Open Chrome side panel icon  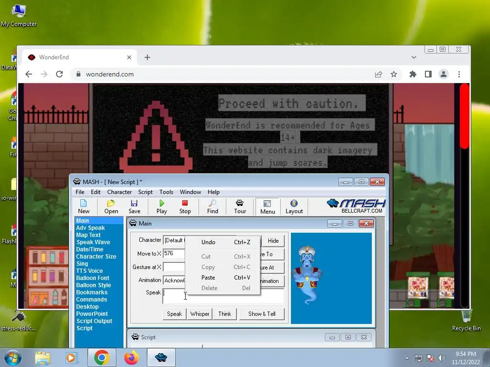click(x=428, y=74)
